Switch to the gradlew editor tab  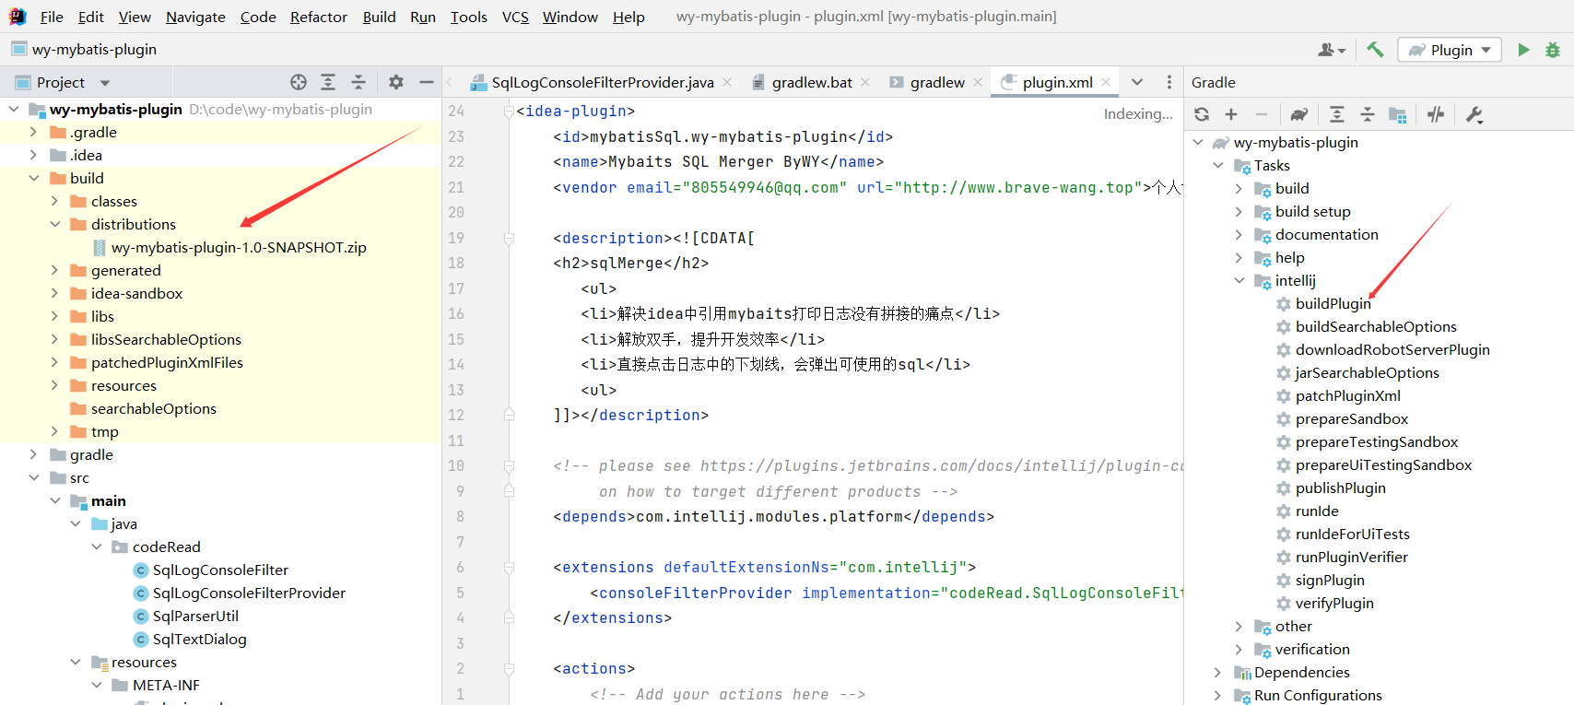coord(937,82)
